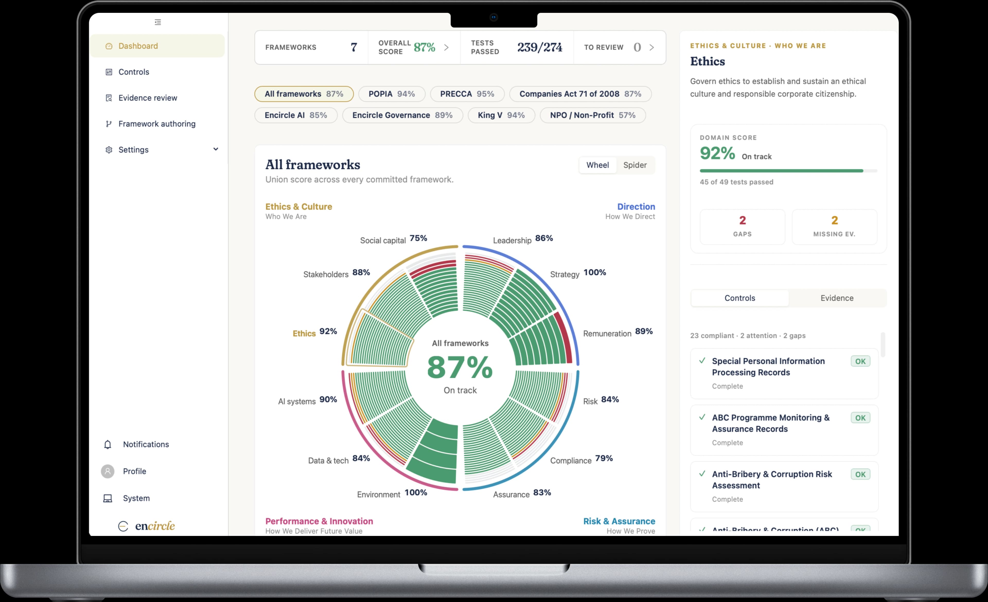
Task: Click the System laptop icon
Action: [x=108, y=498]
